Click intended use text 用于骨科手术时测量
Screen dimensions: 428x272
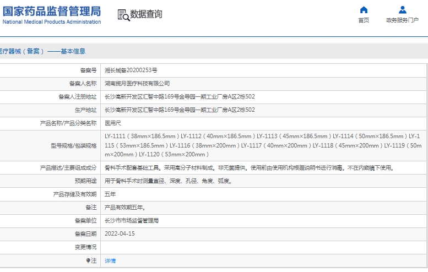(x=169, y=181)
